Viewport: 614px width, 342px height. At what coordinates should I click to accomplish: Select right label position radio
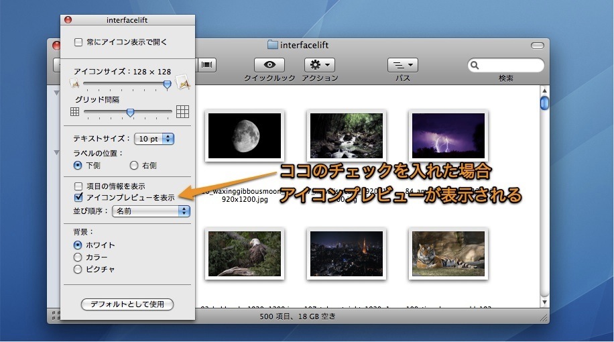click(134, 166)
